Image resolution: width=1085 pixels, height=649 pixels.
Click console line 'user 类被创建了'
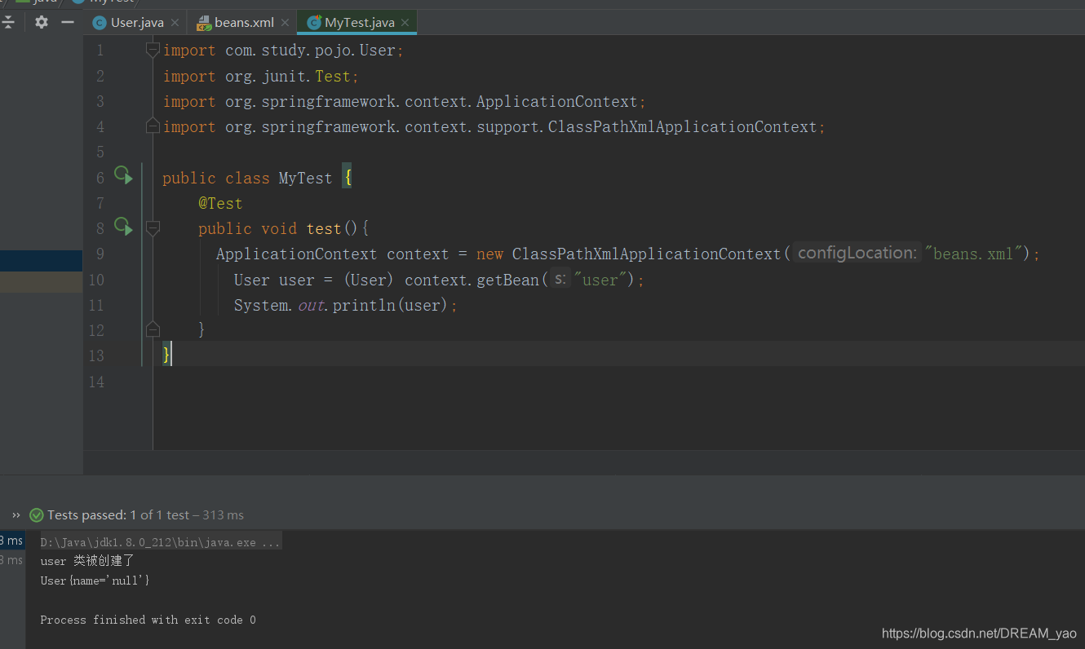87,561
